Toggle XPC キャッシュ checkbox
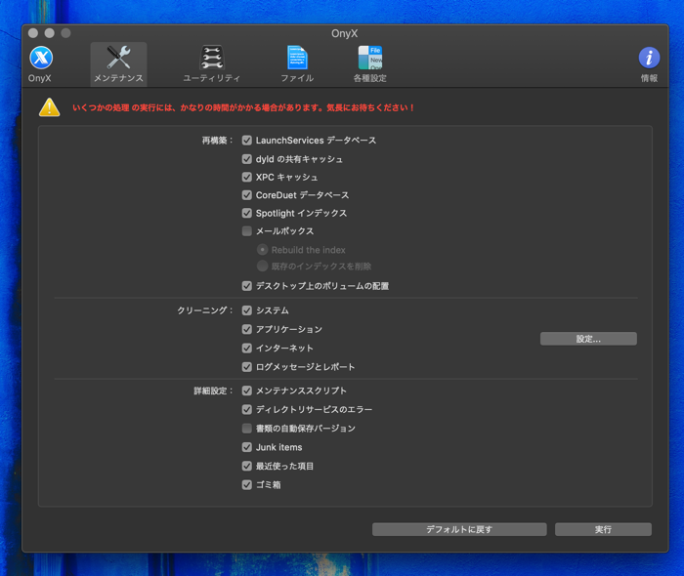The image size is (684, 576). 247,177
